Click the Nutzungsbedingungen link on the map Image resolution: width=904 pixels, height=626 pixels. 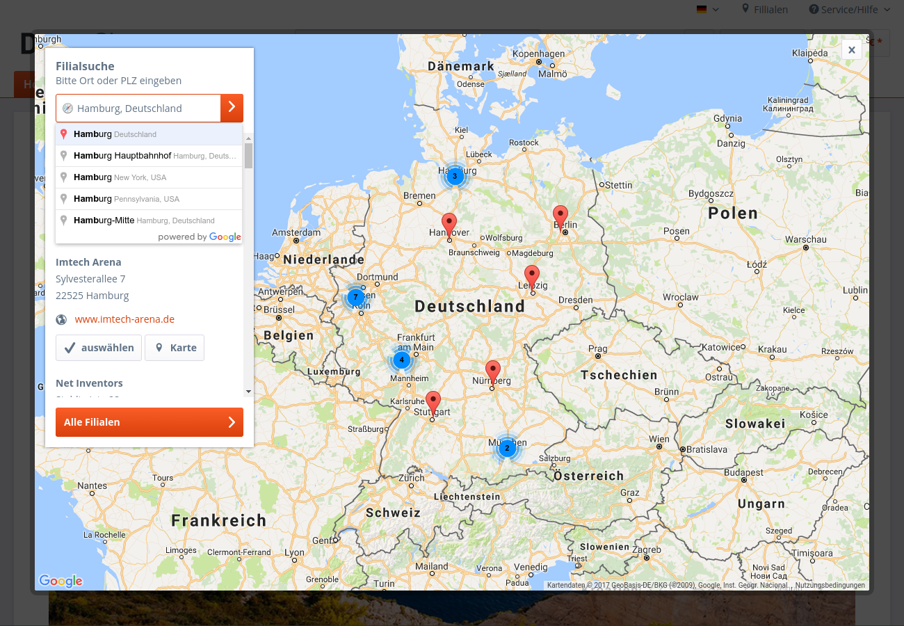point(830,586)
